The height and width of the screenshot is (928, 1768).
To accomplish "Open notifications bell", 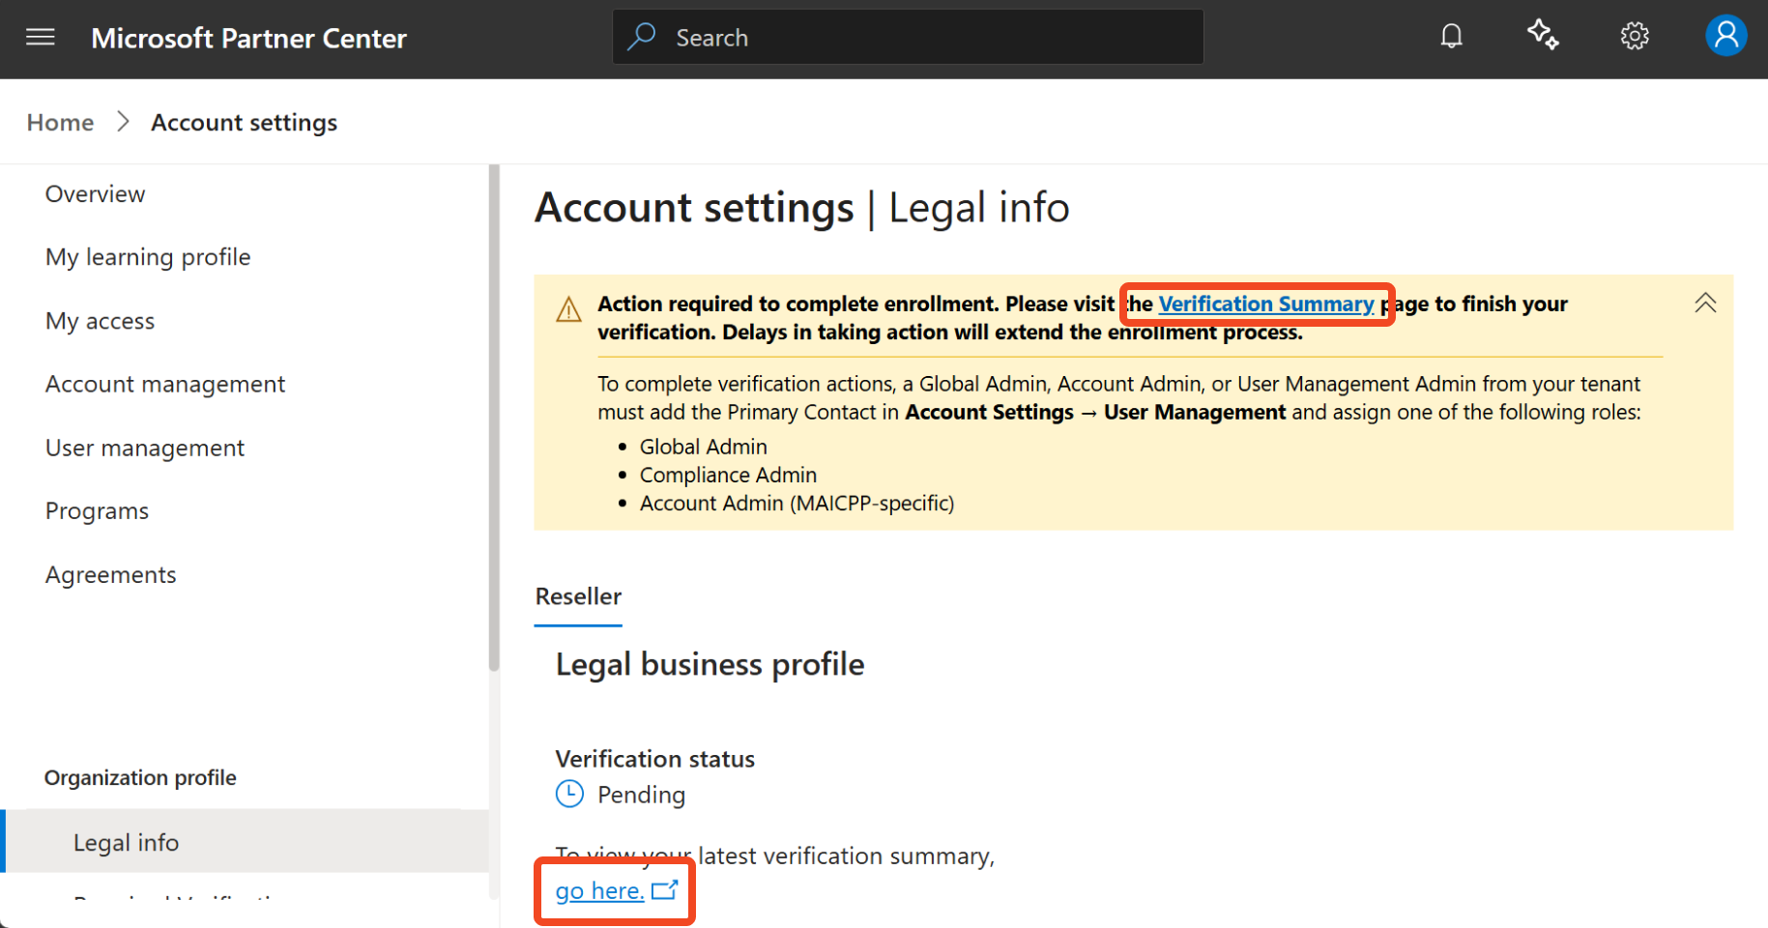I will click(1451, 37).
